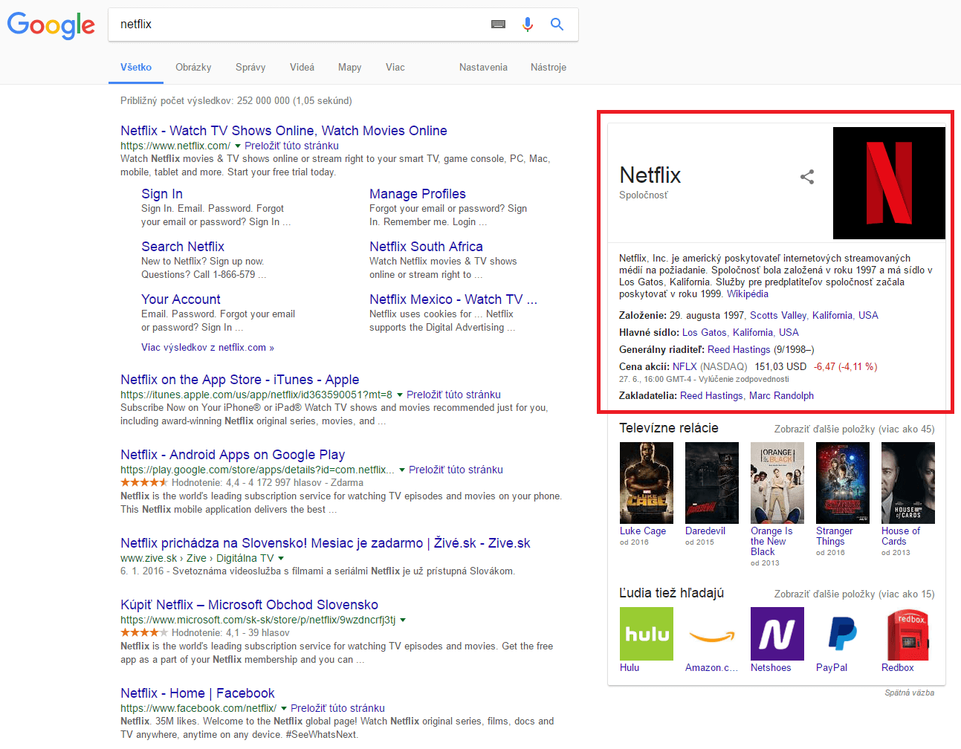Select the Hulu logo
Screen dimensions: 961x749
click(x=647, y=634)
